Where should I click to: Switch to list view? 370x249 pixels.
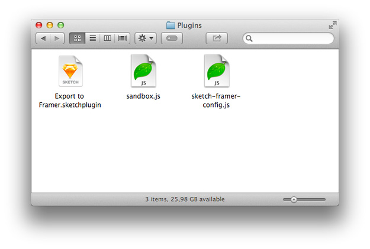click(x=92, y=38)
